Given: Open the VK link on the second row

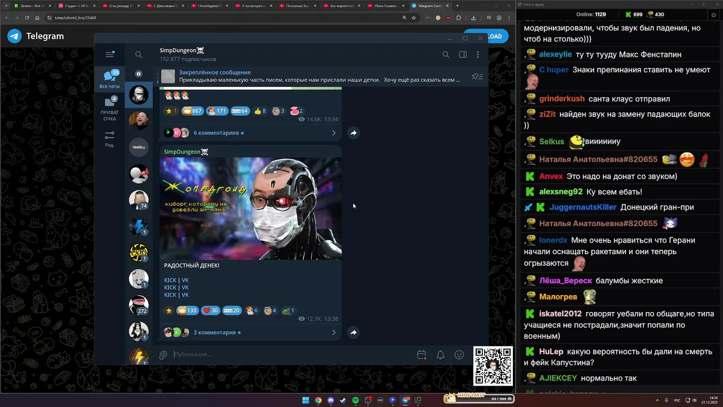Looking at the screenshot, I should [185, 287].
